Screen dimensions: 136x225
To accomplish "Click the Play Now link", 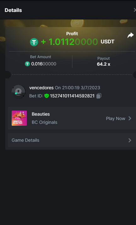I will (x=116, y=118).
